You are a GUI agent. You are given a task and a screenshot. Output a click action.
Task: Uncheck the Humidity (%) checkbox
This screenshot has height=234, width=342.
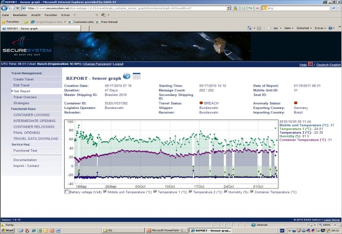(226, 192)
